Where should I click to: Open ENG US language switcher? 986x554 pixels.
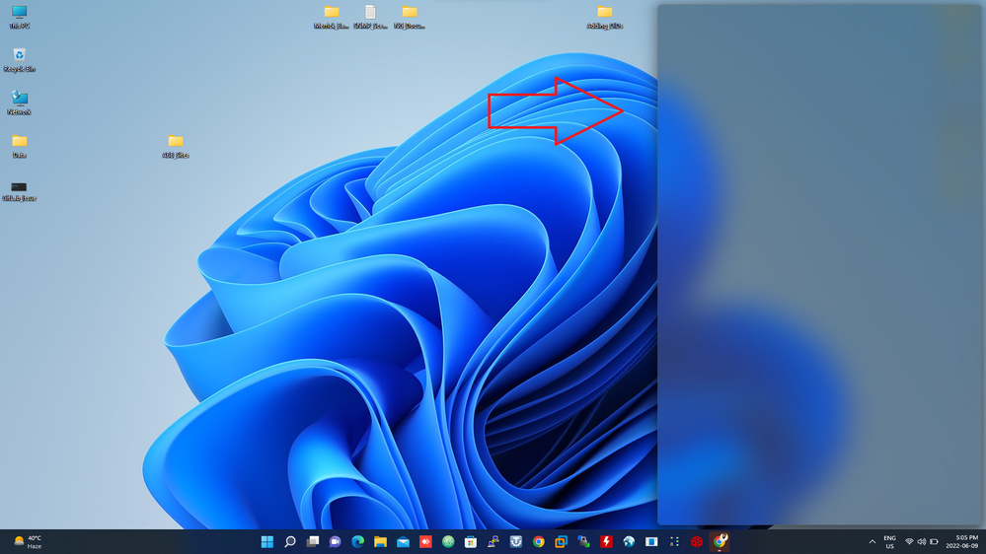[890, 541]
